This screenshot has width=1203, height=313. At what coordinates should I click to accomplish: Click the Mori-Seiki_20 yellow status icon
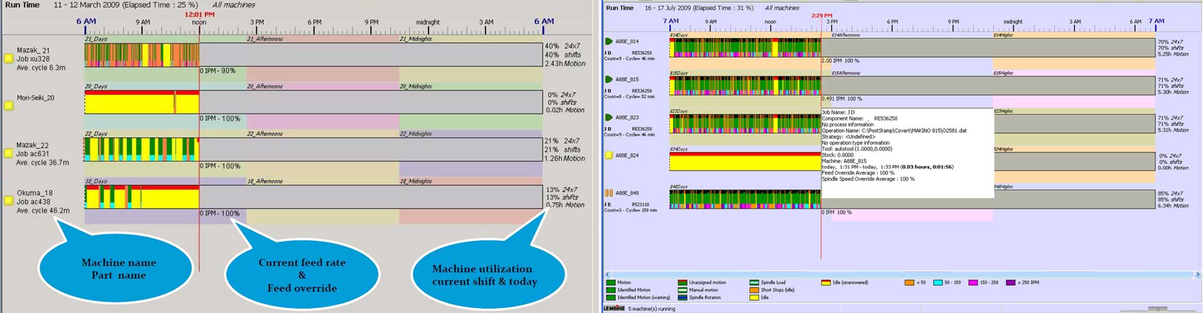(9, 106)
